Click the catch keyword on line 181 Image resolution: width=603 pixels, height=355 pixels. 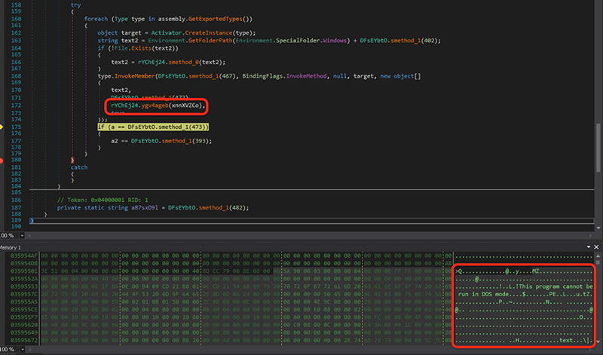[x=79, y=167]
